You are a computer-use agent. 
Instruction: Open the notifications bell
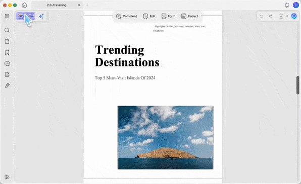287,5
